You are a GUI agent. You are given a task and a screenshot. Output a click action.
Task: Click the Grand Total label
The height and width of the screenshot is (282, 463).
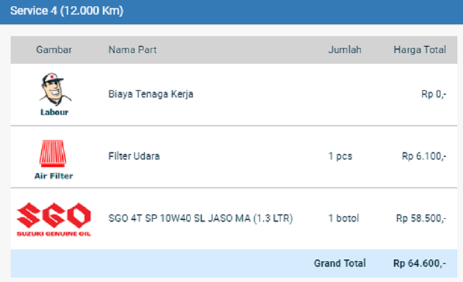(x=339, y=263)
